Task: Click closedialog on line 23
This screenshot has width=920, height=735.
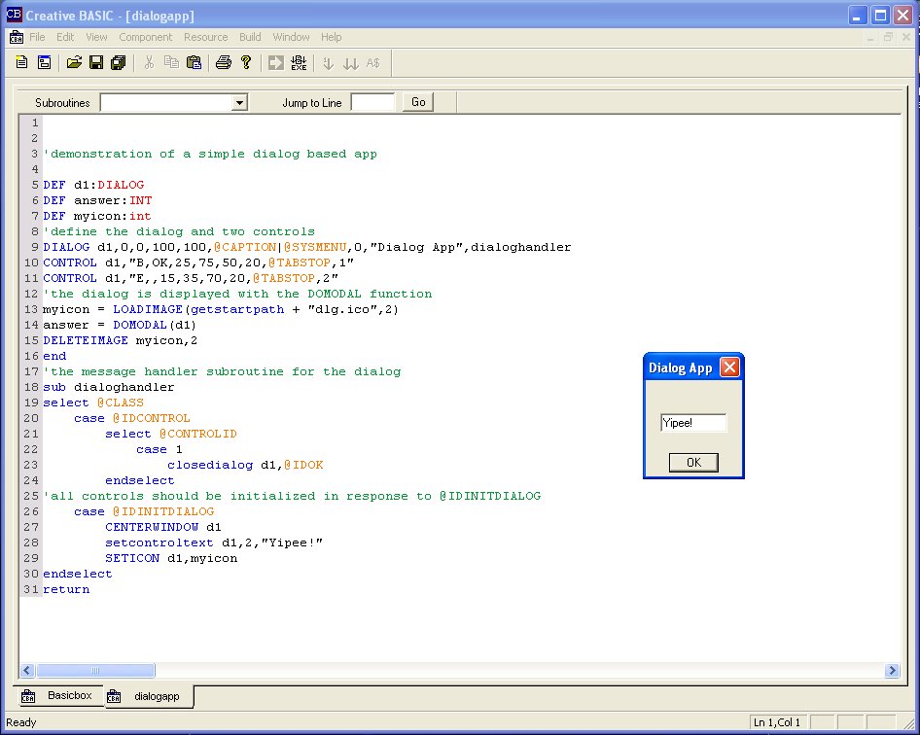Action: tap(210, 465)
